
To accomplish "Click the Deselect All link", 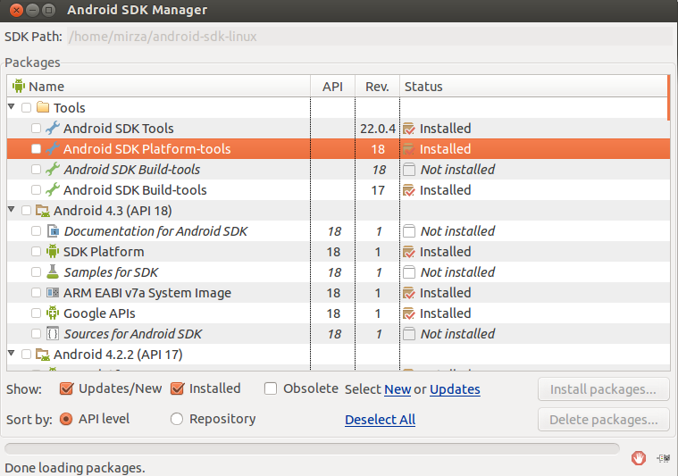I will [x=380, y=420].
